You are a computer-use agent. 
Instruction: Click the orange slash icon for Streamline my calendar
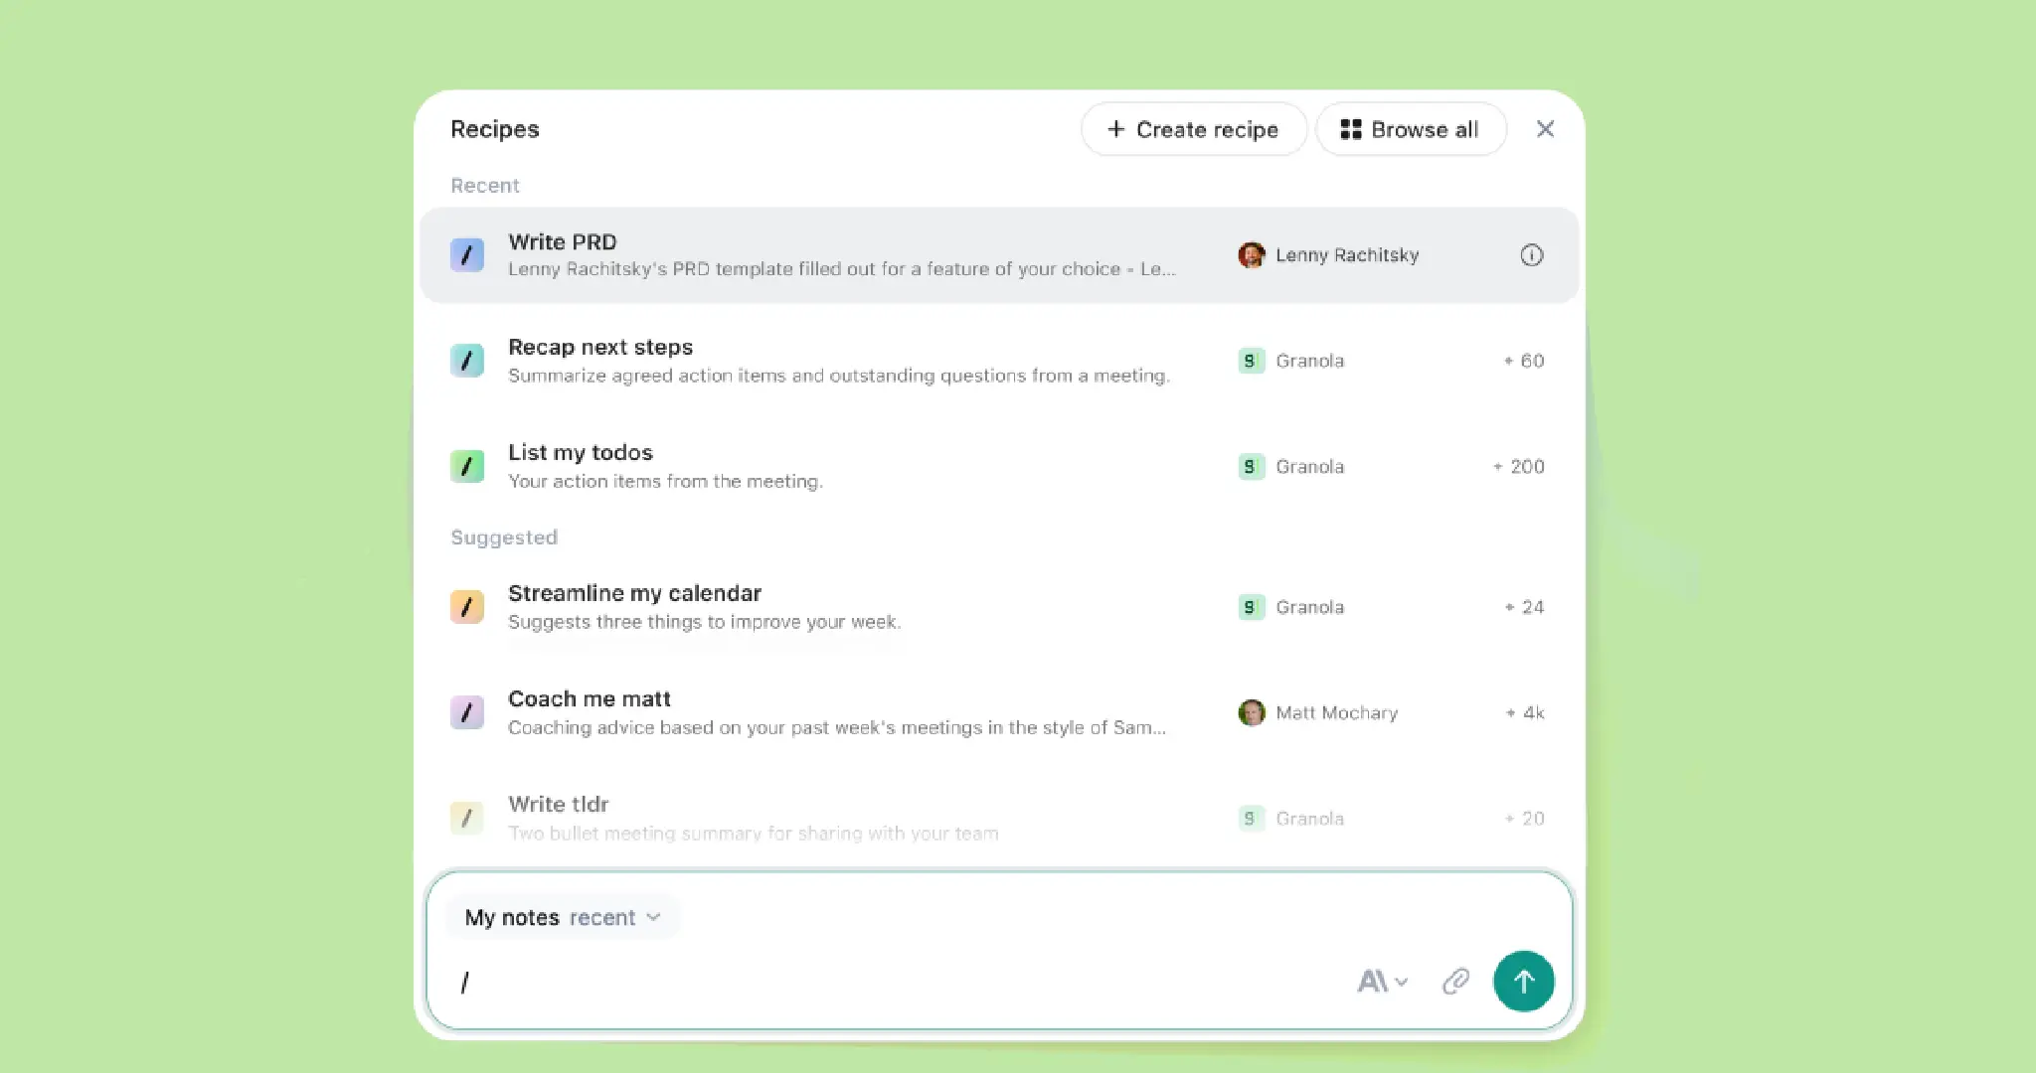tap(467, 607)
